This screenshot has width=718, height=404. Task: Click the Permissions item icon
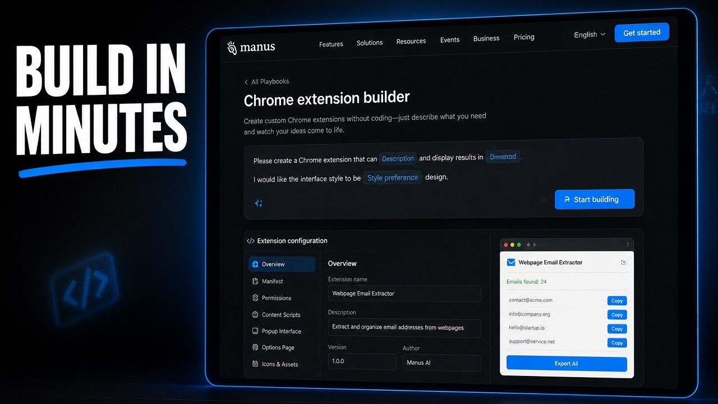(255, 298)
